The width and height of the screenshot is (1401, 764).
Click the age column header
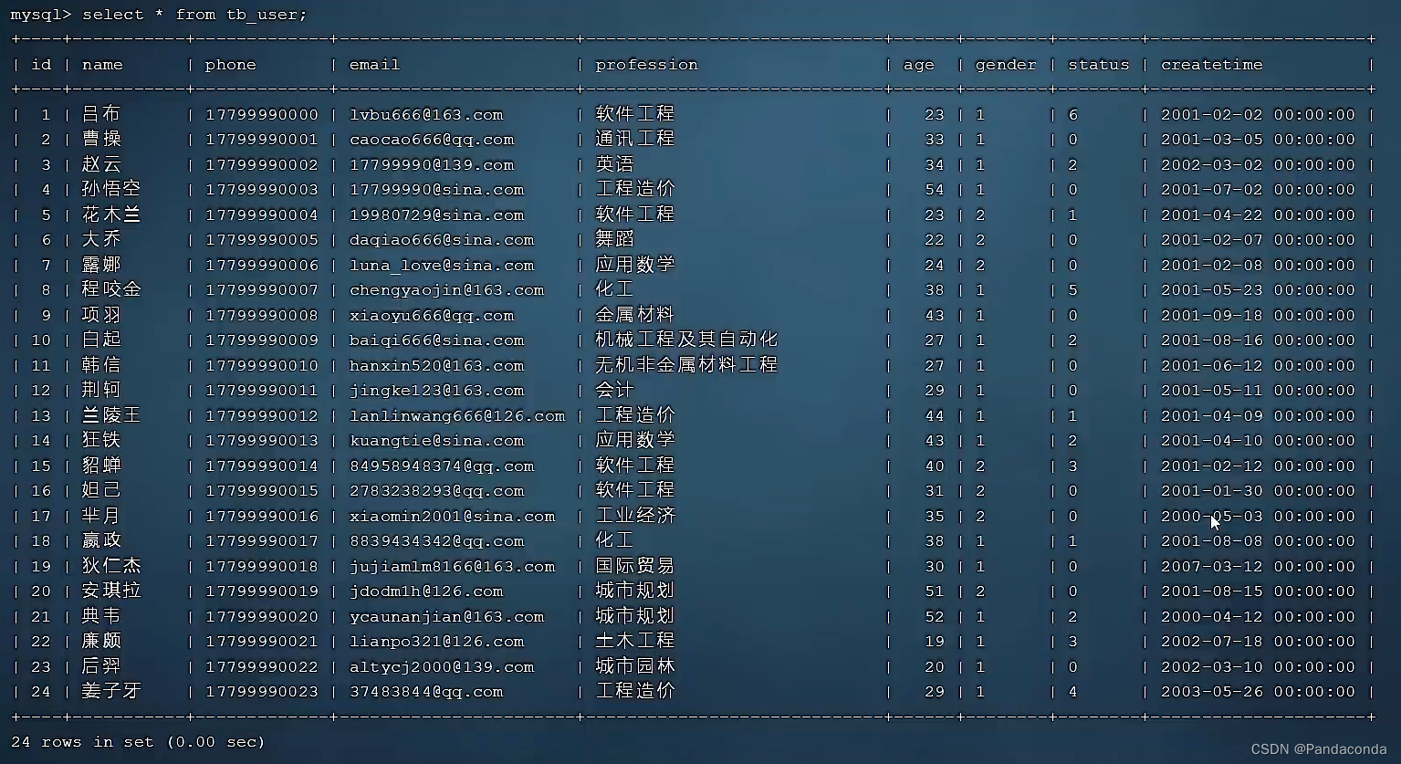click(x=918, y=64)
